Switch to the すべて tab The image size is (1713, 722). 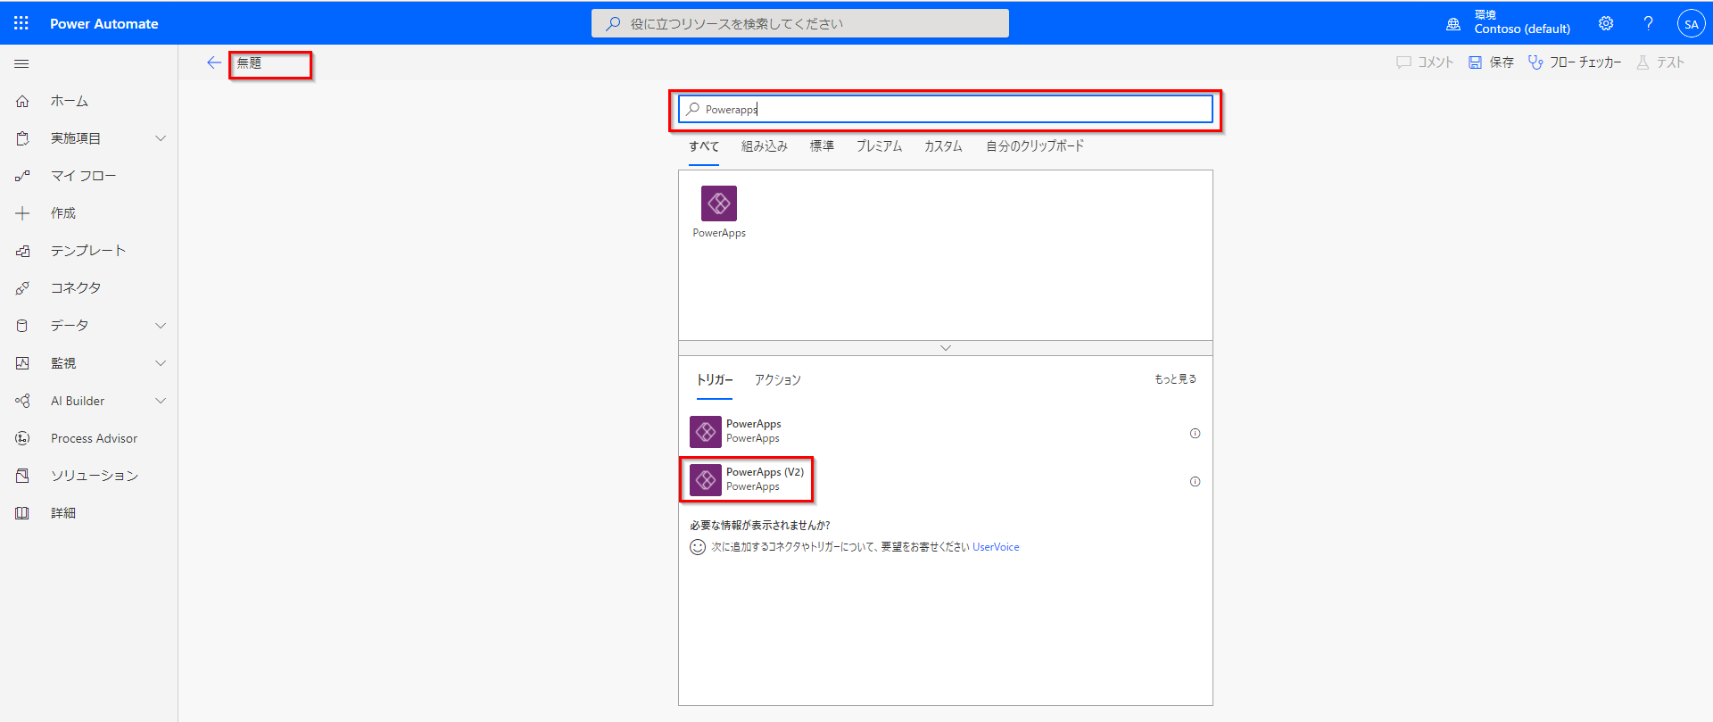tap(704, 146)
